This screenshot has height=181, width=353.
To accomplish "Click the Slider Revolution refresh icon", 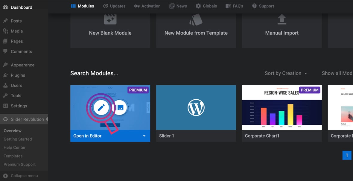I will click(x=5, y=119).
